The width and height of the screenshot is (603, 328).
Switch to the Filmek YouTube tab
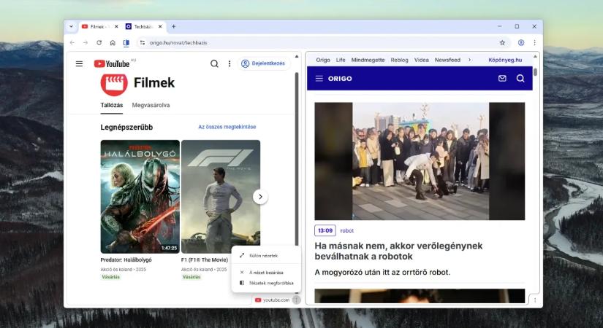coord(99,26)
